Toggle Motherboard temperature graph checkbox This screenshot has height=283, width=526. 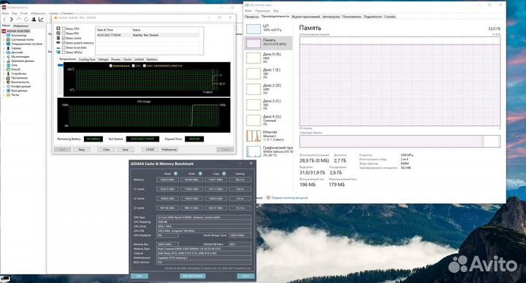pyautogui.click(x=111, y=66)
